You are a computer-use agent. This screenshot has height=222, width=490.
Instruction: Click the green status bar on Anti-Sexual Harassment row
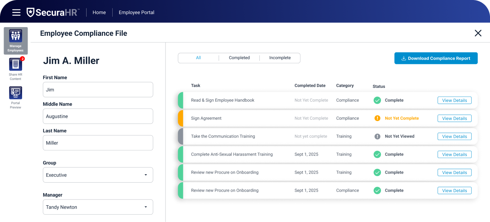point(180,154)
